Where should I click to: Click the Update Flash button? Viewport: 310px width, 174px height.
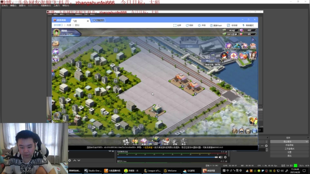(x=216, y=25)
